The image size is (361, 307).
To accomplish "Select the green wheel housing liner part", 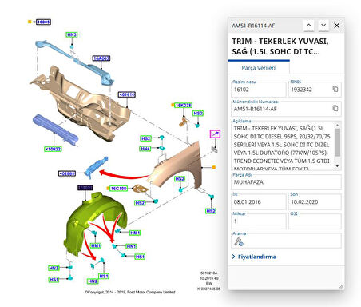I will click(x=93, y=221).
